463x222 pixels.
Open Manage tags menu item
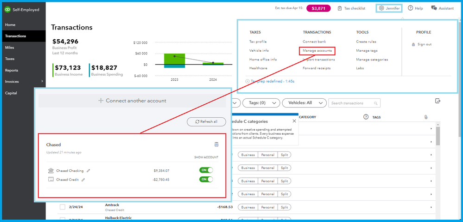click(x=367, y=51)
